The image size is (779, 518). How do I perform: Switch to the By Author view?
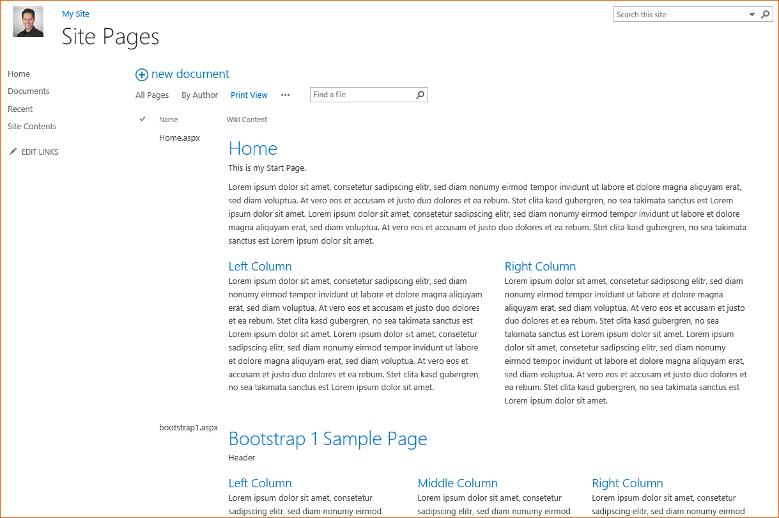pyautogui.click(x=199, y=95)
